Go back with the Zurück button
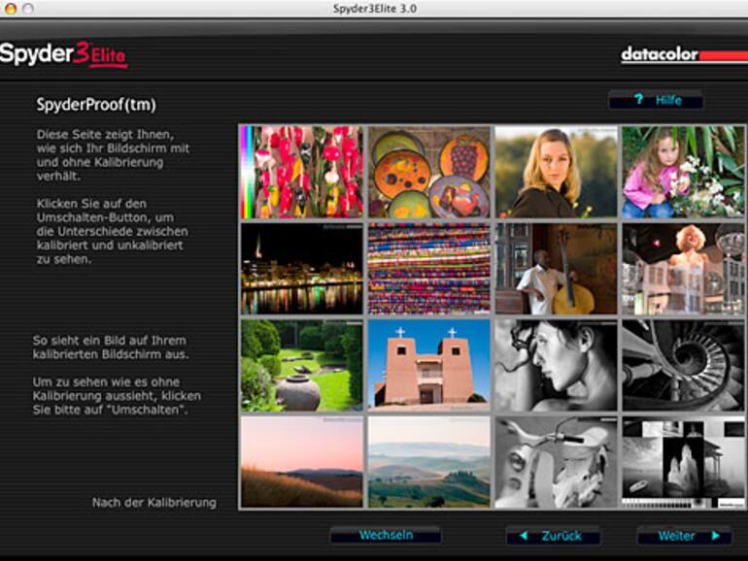This screenshot has width=748, height=561. (x=553, y=536)
